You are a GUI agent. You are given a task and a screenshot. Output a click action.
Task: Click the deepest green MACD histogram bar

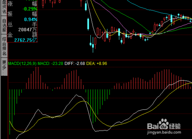pos(10,112)
